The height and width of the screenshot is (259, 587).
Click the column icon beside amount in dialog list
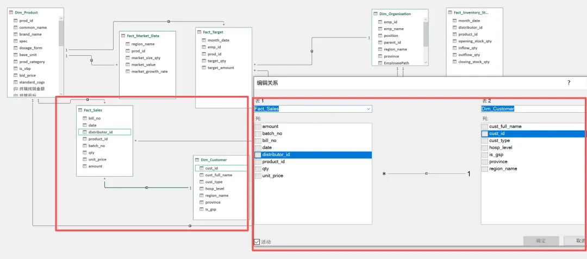258,126
